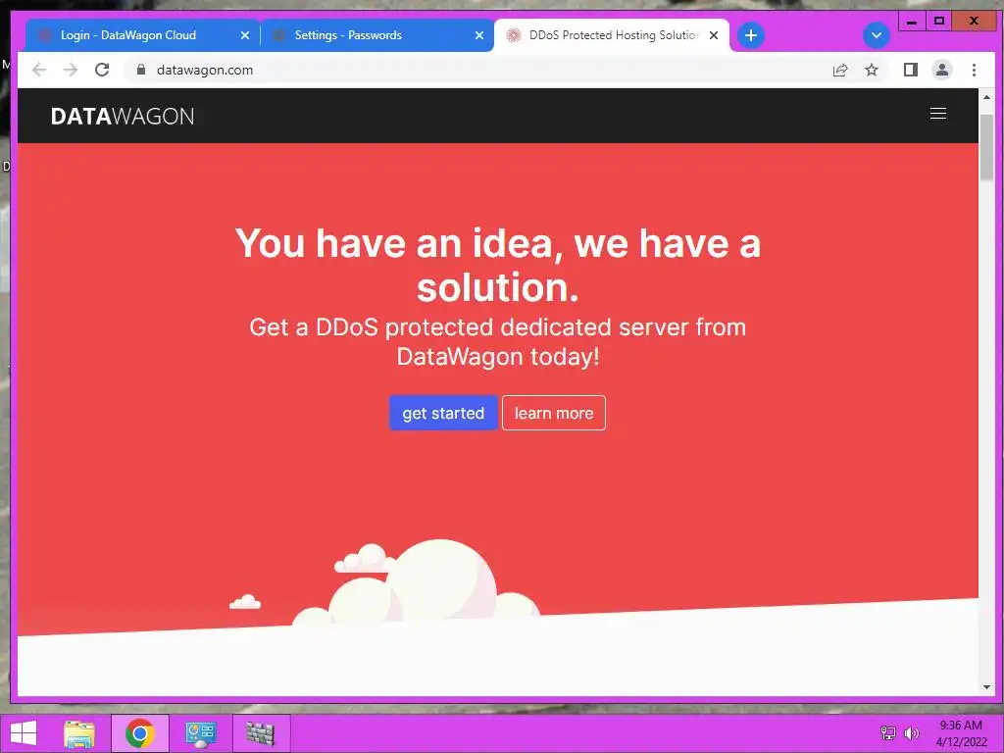The width and height of the screenshot is (1004, 753).
Task: Open the Chrome profile avatar
Action: pos(942,70)
